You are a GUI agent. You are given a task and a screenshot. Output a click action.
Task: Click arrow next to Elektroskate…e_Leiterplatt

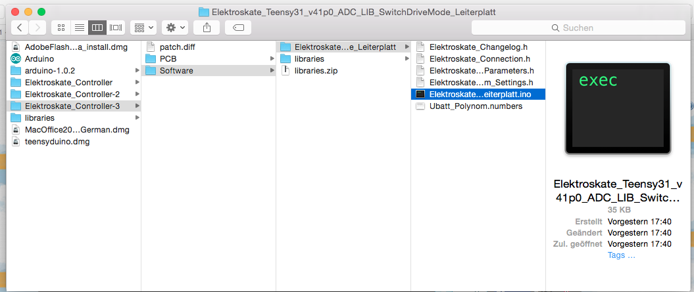[407, 47]
